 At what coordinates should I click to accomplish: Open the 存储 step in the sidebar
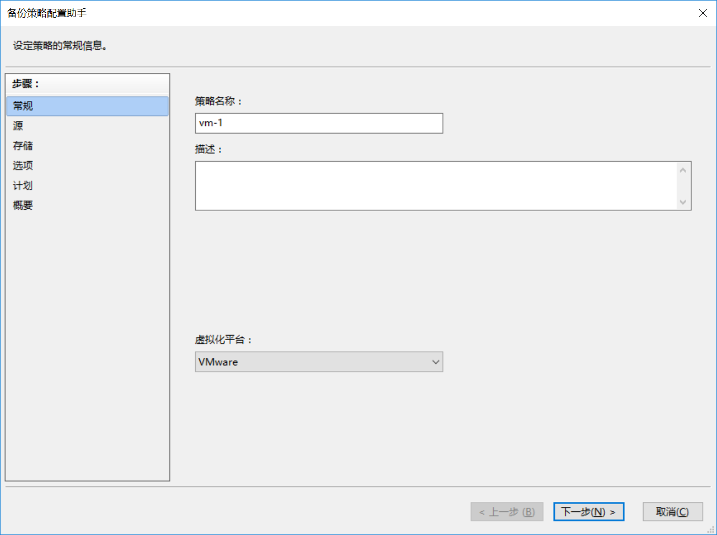click(x=23, y=146)
